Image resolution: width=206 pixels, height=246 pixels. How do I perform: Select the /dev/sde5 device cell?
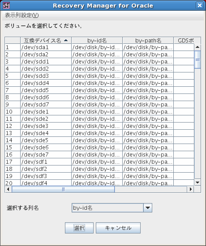click(46, 140)
